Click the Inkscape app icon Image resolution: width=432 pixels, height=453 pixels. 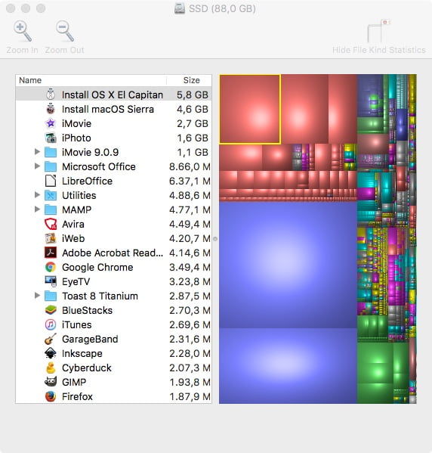(51, 353)
